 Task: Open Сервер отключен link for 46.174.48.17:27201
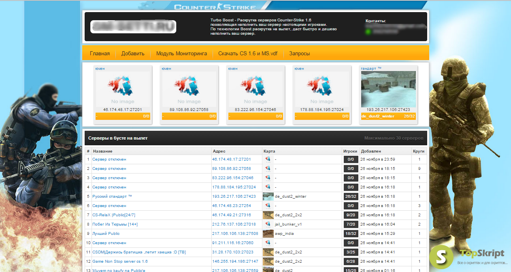[109, 159]
